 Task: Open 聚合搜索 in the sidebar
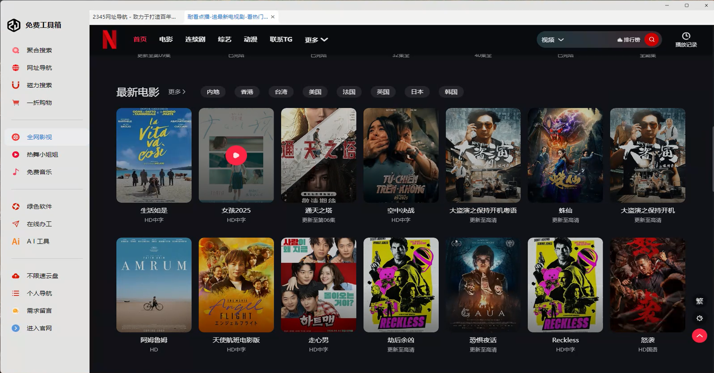click(39, 50)
